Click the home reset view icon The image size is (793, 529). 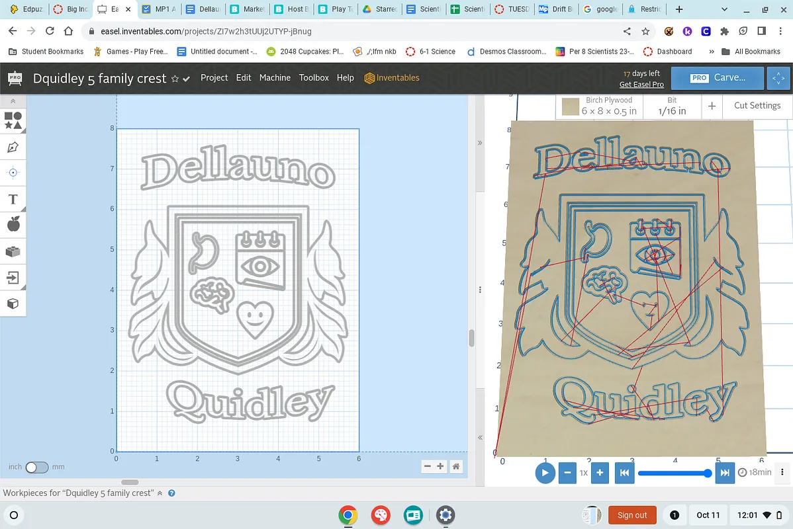[455, 467]
